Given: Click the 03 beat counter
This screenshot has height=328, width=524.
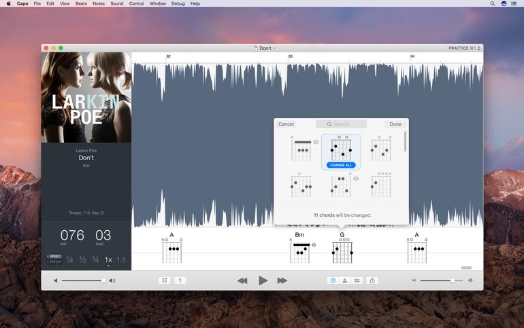Looking at the screenshot, I should tap(103, 236).
